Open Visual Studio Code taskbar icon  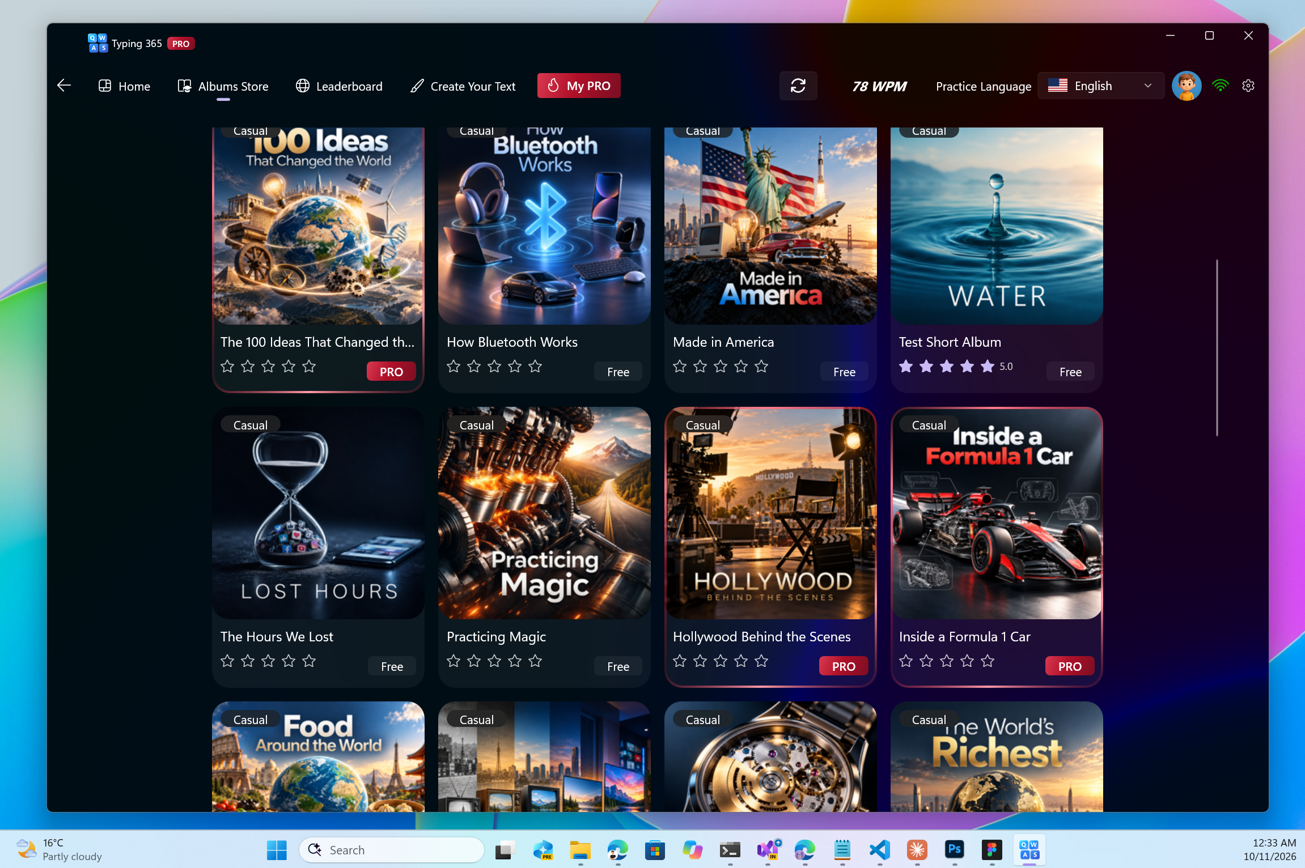pyautogui.click(x=879, y=850)
